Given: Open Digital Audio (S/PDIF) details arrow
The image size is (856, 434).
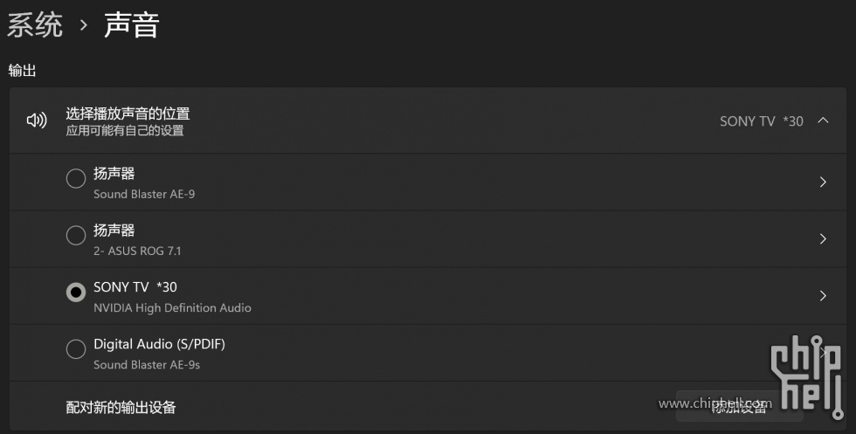Looking at the screenshot, I should coord(823,353).
